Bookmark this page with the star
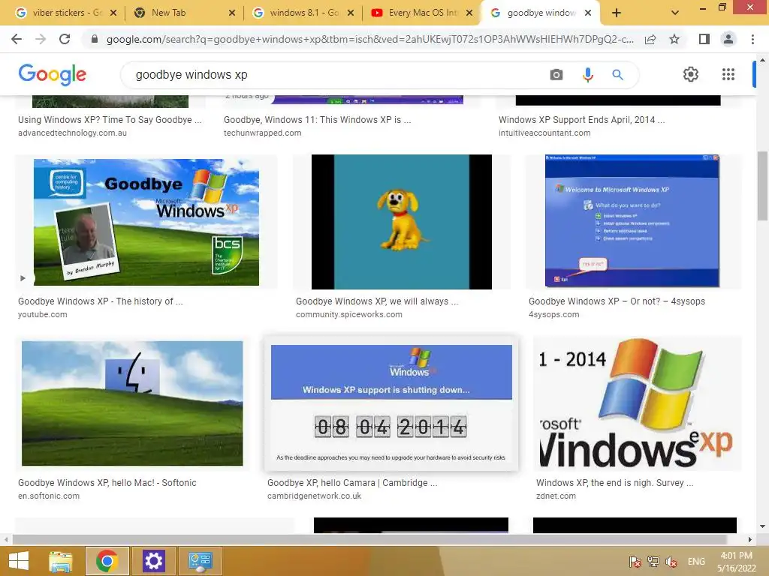This screenshot has width=769, height=576. (674, 39)
